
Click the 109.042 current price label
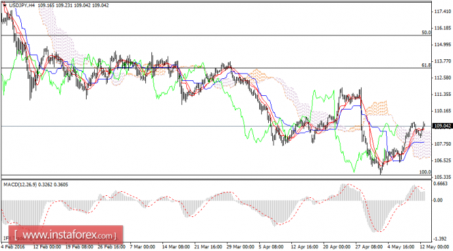(x=442, y=127)
